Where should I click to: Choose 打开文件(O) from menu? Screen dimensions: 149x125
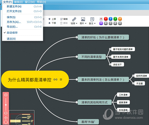22,11
